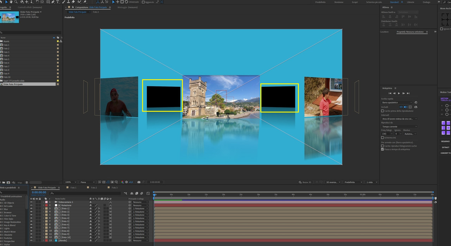Open parent dropdown of [Foto 3] layer
The height and width of the screenshot is (246, 451).
tap(140, 215)
